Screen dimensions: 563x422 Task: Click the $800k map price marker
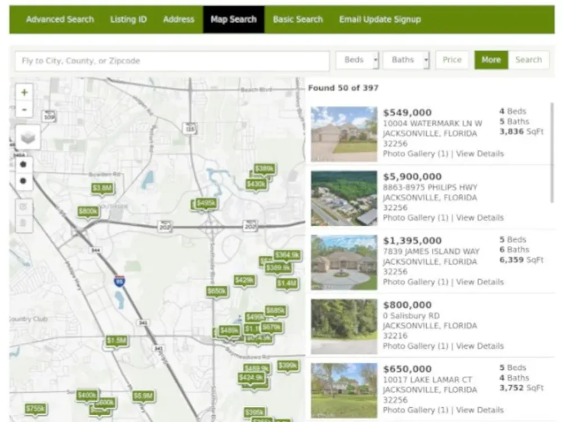[88, 212]
